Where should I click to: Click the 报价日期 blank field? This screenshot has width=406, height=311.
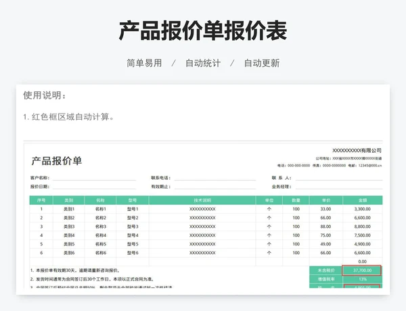94,187
